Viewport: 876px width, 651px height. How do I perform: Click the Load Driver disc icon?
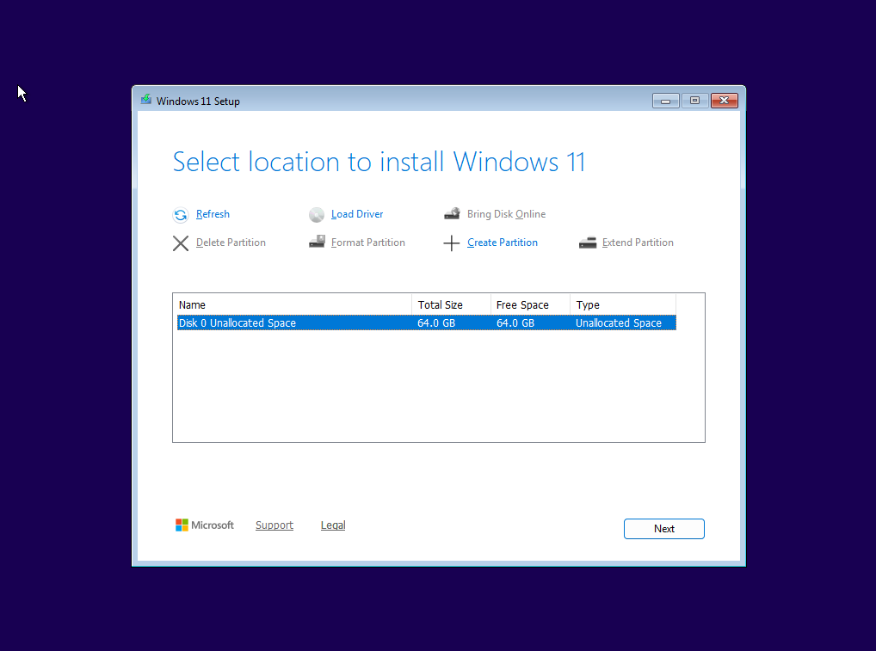click(x=316, y=215)
